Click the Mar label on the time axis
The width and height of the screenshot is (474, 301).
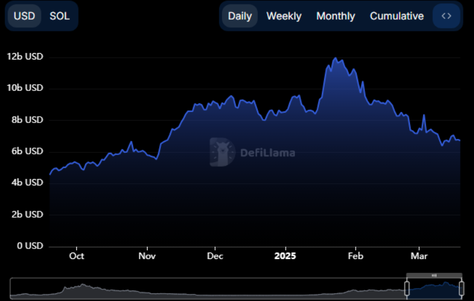pos(419,256)
